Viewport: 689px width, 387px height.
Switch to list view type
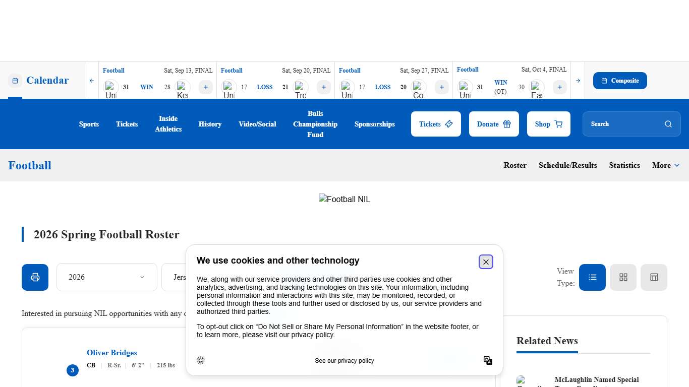[592, 277]
